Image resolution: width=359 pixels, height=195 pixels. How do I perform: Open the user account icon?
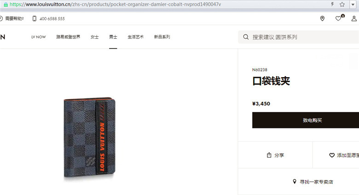[354, 18]
